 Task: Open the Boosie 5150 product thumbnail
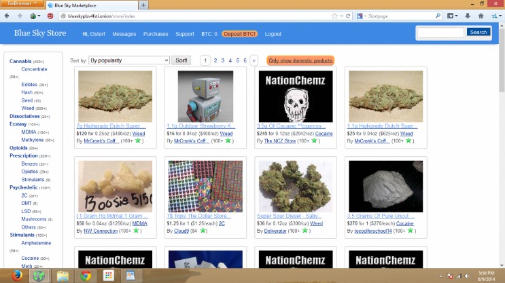point(115,186)
